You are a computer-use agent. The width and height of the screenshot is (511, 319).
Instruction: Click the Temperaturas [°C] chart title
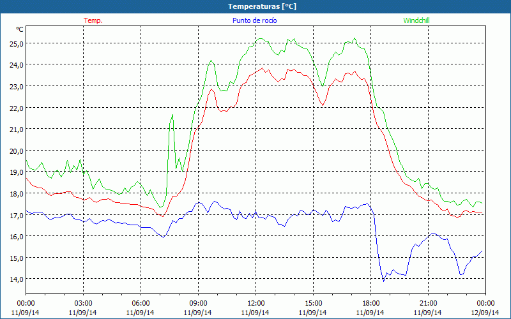[x=262, y=6]
